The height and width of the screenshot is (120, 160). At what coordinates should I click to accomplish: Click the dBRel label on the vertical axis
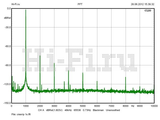[x=7, y=18]
